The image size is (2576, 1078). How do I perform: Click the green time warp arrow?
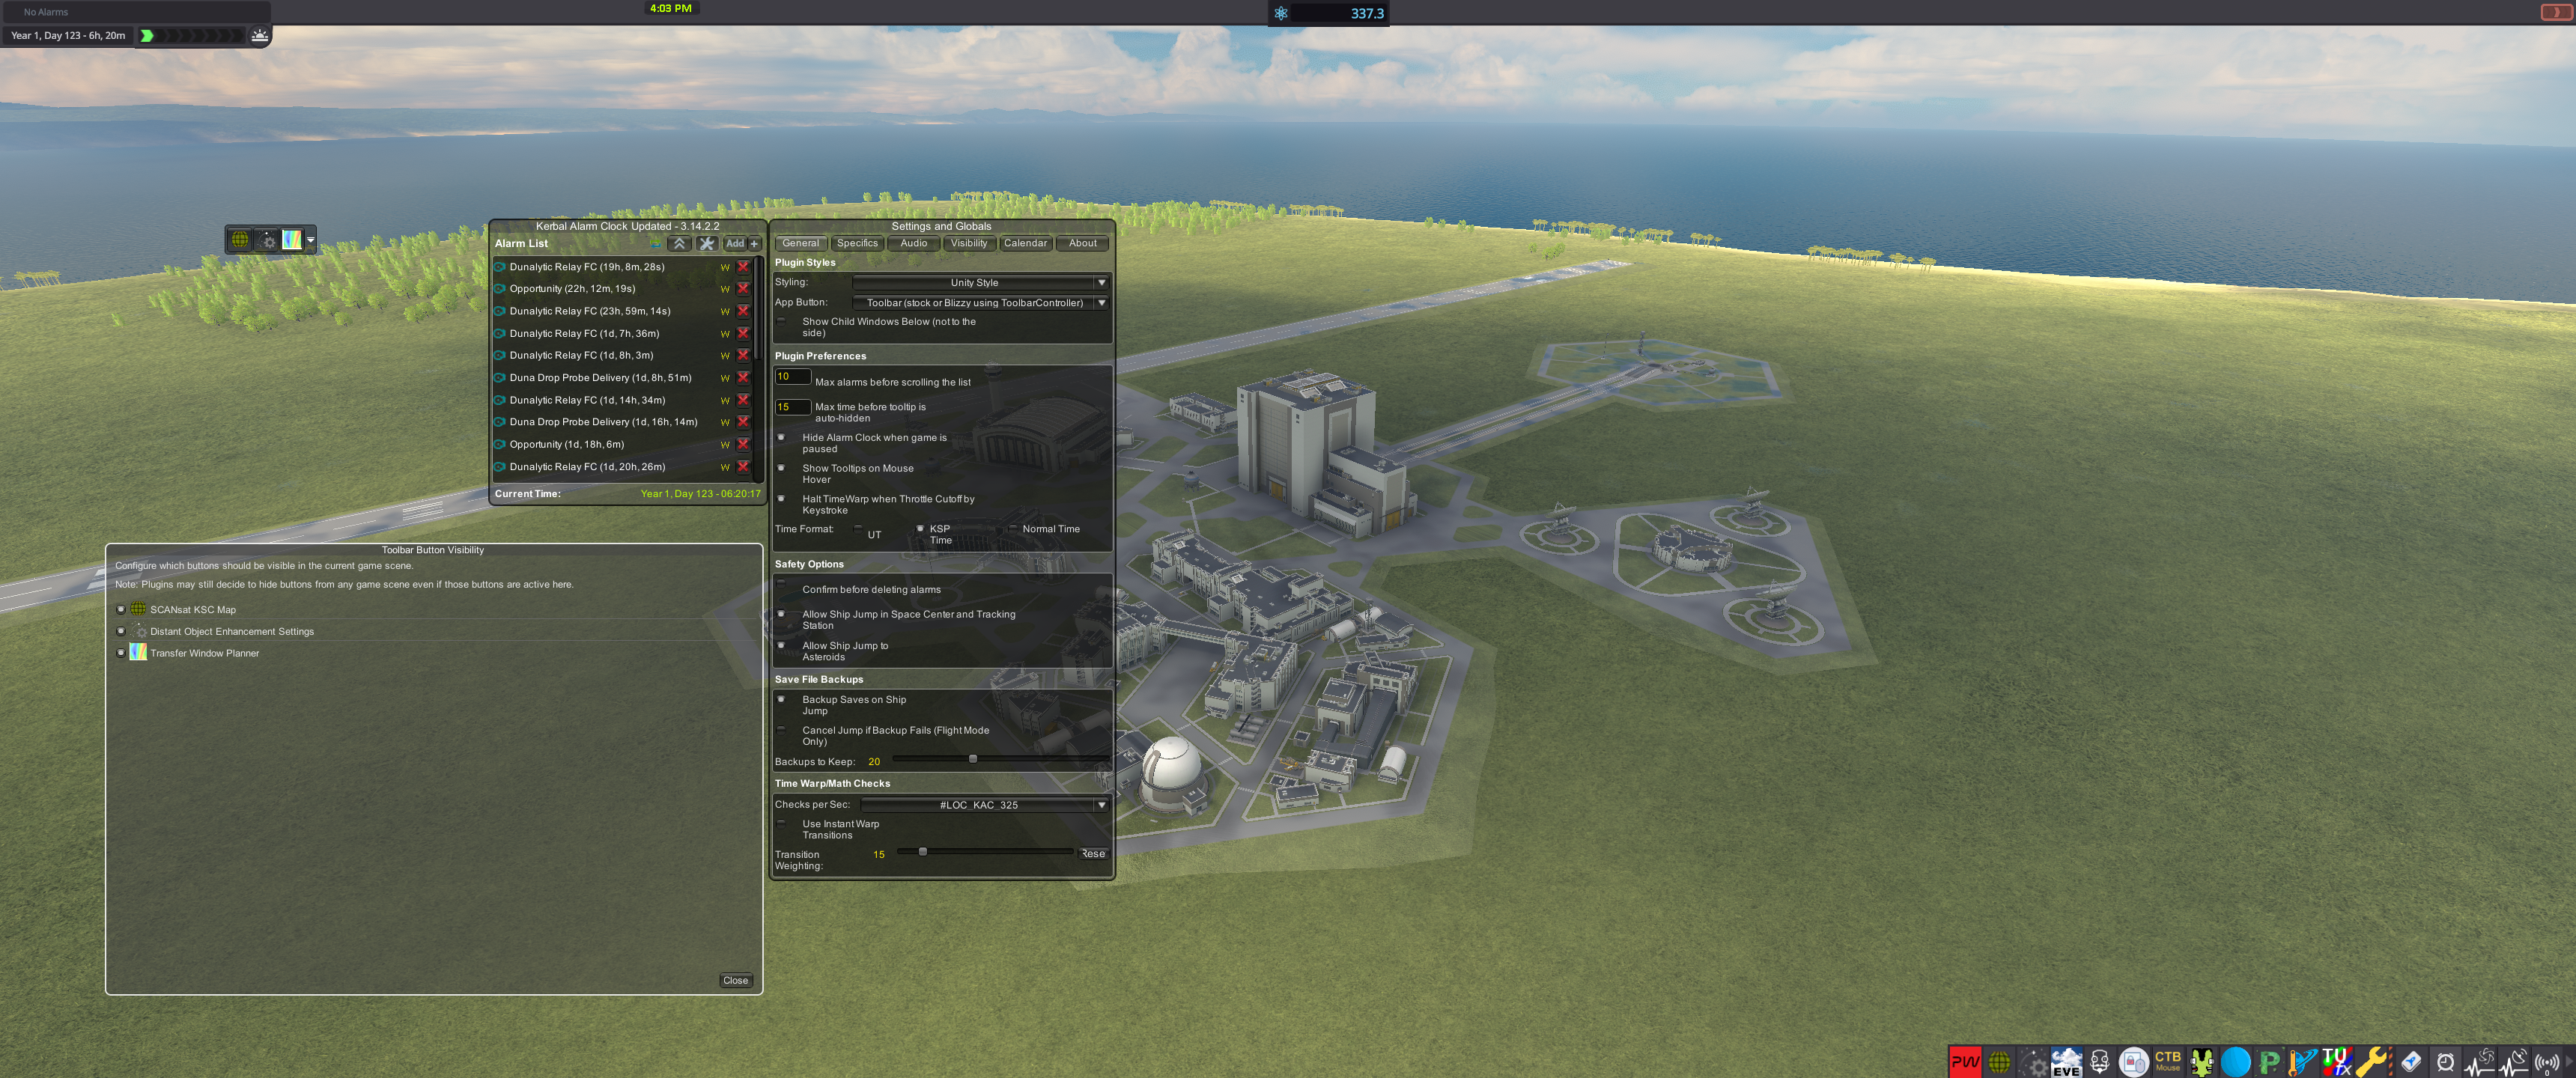pos(147,35)
